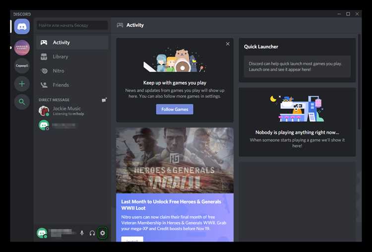Open Library section

click(x=72, y=57)
